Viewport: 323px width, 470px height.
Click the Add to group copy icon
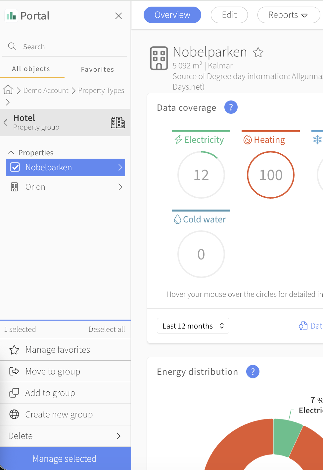coord(14,393)
